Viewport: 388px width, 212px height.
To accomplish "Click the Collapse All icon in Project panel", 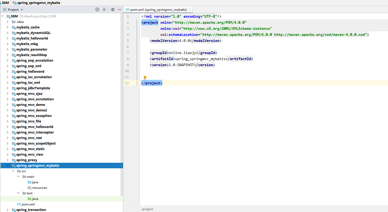I will tap(104, 9).
